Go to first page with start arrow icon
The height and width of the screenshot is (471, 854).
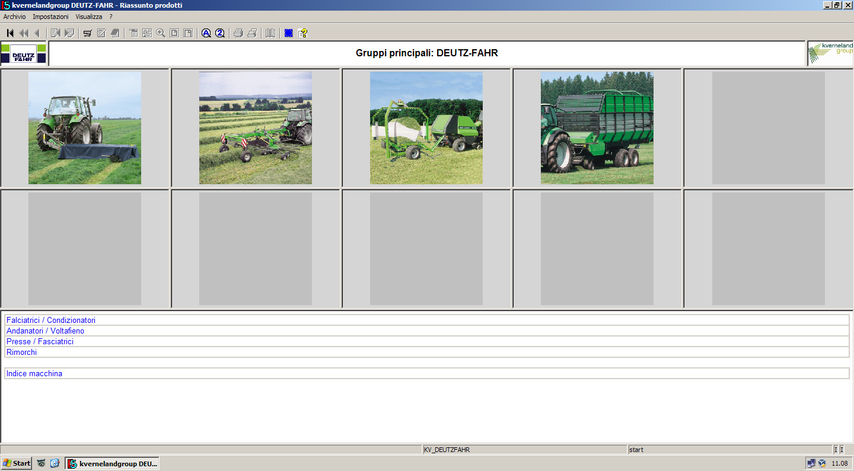click(10, 33)
